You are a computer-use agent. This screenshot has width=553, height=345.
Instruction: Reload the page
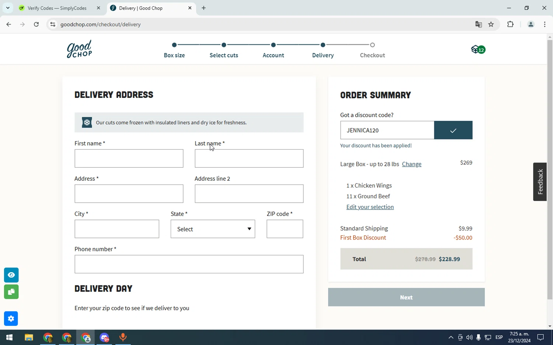36,24
